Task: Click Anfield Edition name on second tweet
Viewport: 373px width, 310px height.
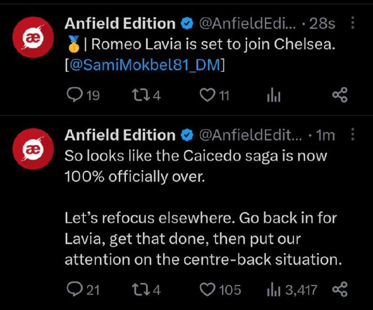Action: pos(119,135)
